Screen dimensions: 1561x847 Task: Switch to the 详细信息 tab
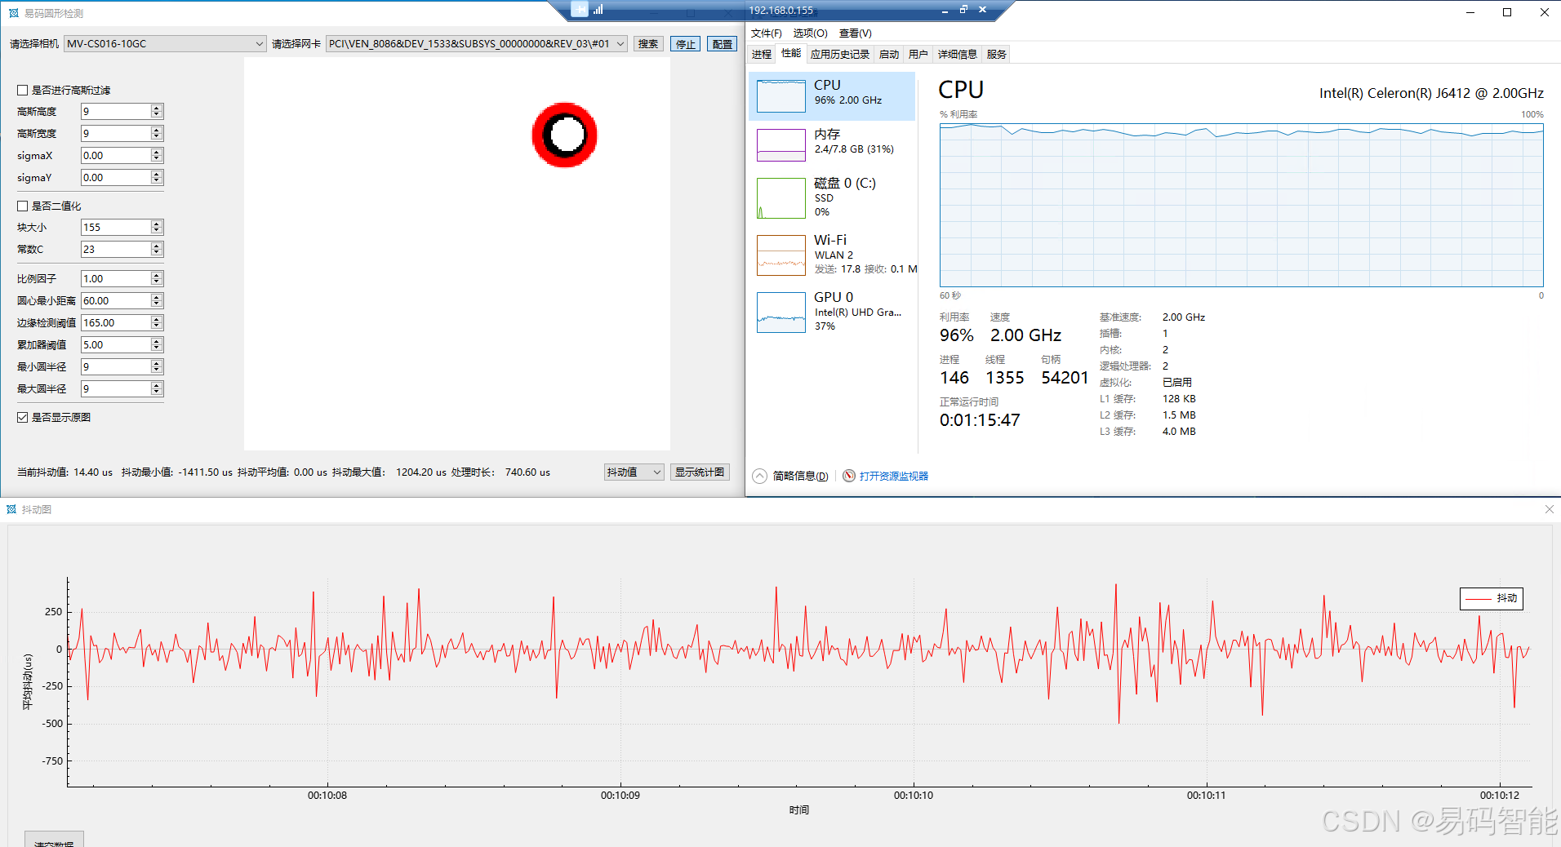pyautogui.click(x=957, y=55)
